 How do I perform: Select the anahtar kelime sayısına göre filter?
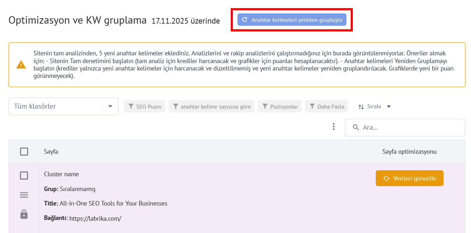coord(211,106)
